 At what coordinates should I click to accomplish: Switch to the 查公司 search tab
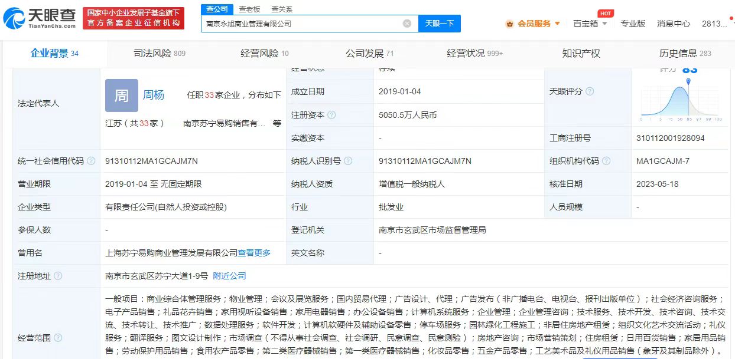tap(217, 9)
